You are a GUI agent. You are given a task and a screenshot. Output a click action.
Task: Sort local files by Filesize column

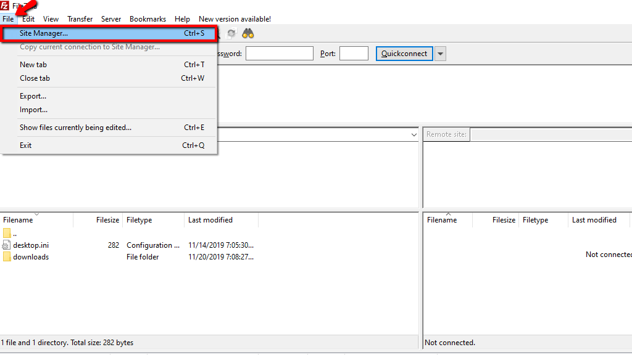[98, 220]
